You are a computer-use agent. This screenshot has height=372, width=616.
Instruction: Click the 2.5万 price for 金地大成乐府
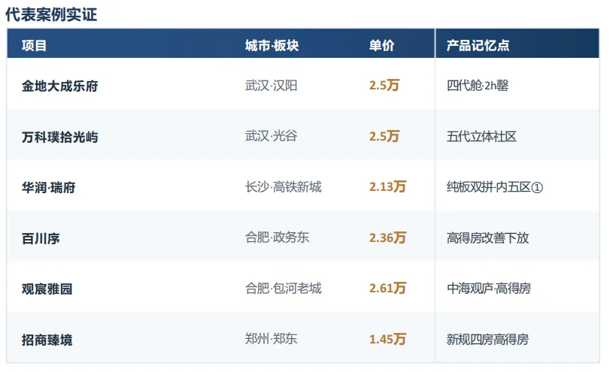(384, 85)
